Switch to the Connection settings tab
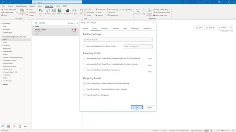 pyautogui.click(x=147, y=29)
